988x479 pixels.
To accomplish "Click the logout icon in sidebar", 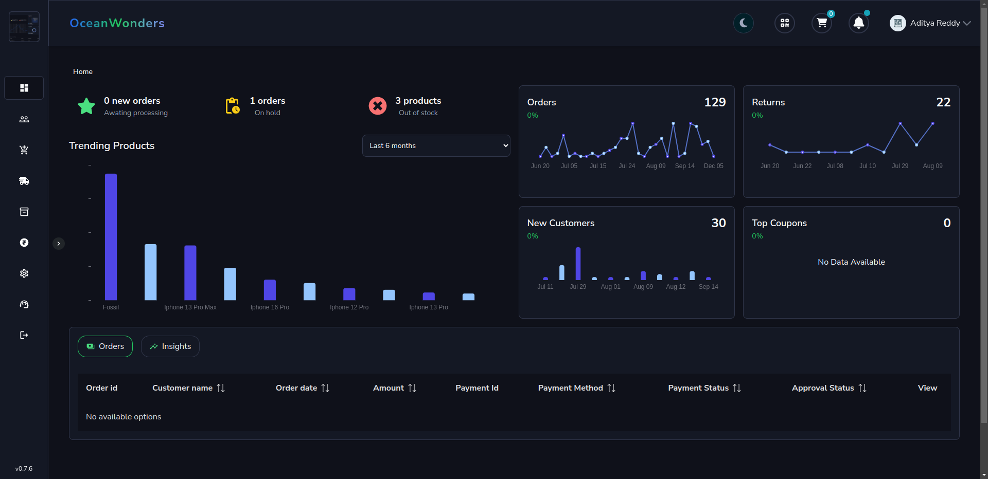I will tap(24, 335).
